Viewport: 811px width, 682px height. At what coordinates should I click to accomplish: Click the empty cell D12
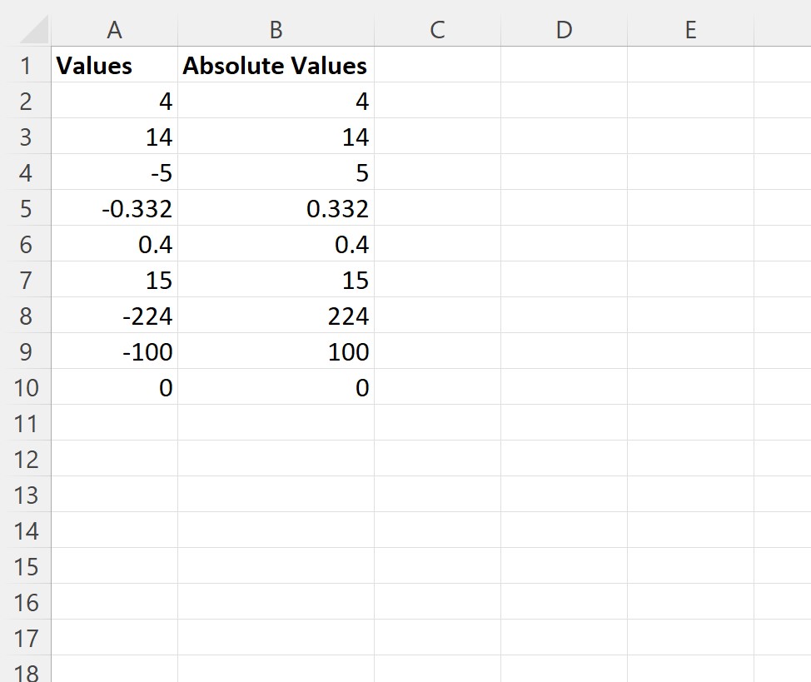click(x=565, y=459)
